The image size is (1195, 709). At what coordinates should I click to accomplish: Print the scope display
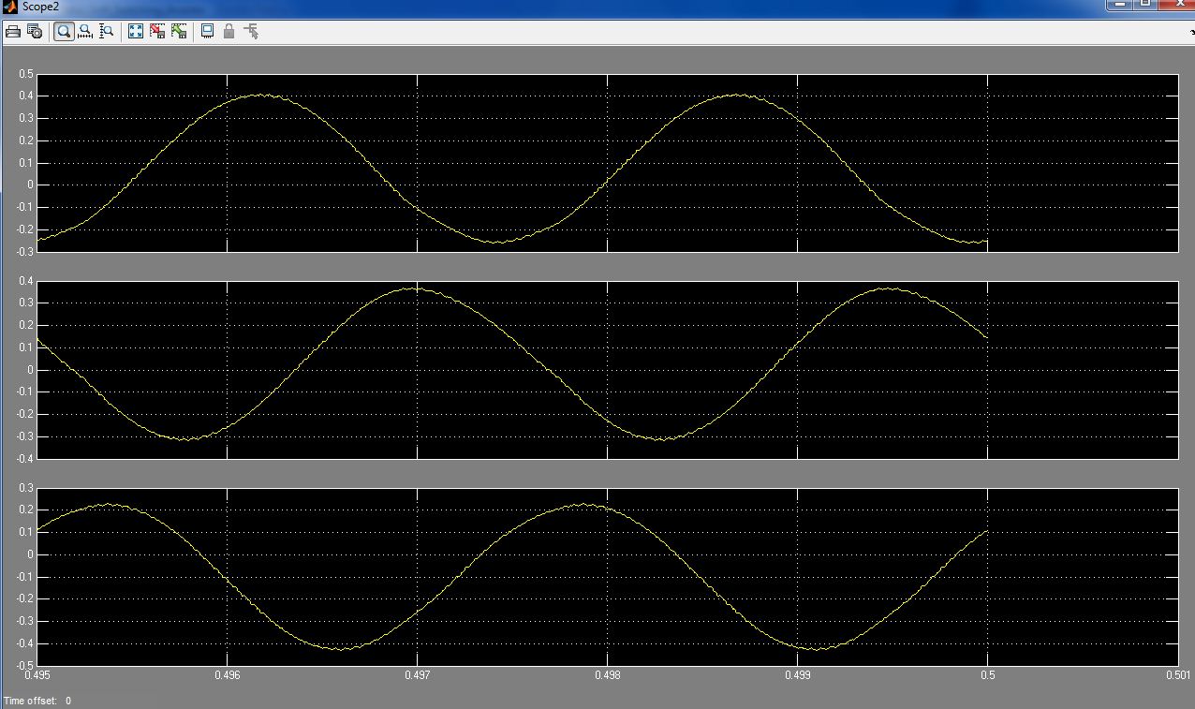coord(13,31)
